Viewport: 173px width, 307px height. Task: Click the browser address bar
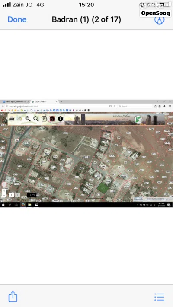[x=57, y=106]
